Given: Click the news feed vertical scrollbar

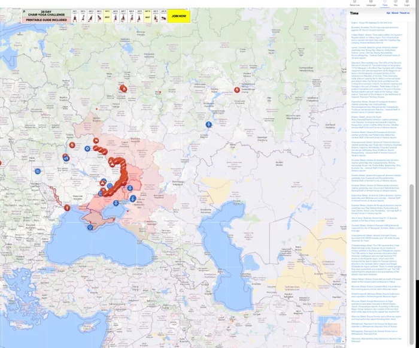Looking at the screenshot, I should pos(412,264).
